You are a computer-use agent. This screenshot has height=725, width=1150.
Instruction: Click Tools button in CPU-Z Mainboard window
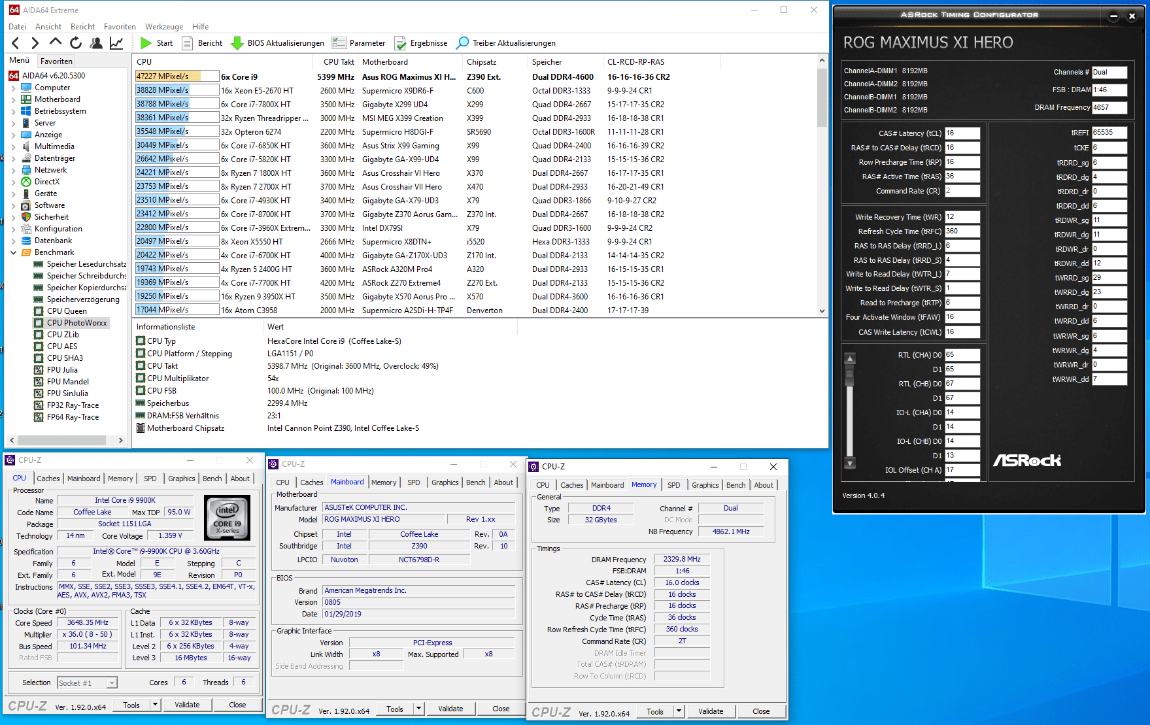click(x=395, y=709)
